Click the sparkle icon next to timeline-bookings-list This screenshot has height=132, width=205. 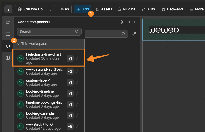click(x=21, y=104)
